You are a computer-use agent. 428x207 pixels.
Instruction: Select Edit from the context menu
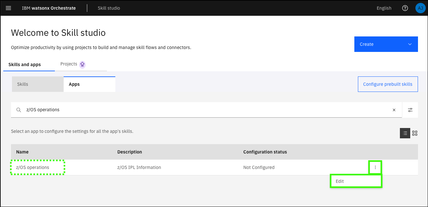(356, 181)
